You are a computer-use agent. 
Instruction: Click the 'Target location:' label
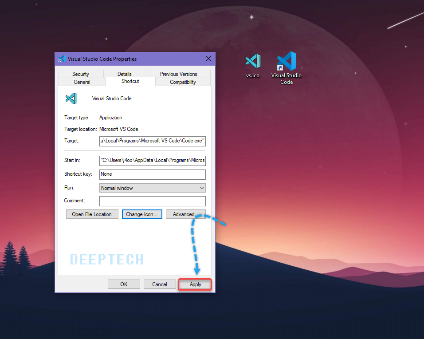coord(81,129)
